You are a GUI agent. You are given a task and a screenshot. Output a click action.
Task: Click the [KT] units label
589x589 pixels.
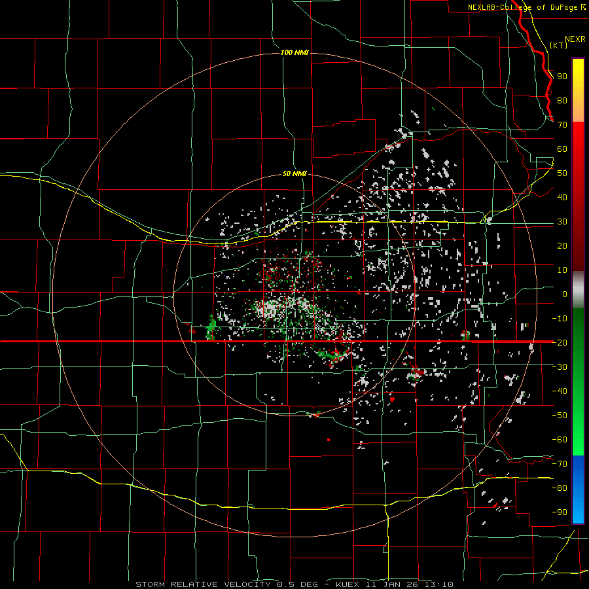click(559, 45)
